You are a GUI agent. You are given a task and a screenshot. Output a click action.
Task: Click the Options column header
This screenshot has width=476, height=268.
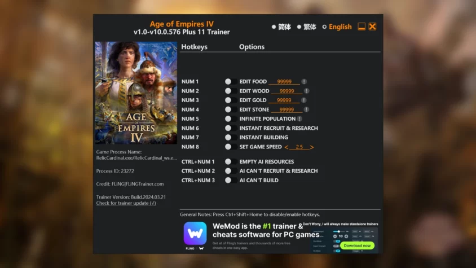pos(252,47)
